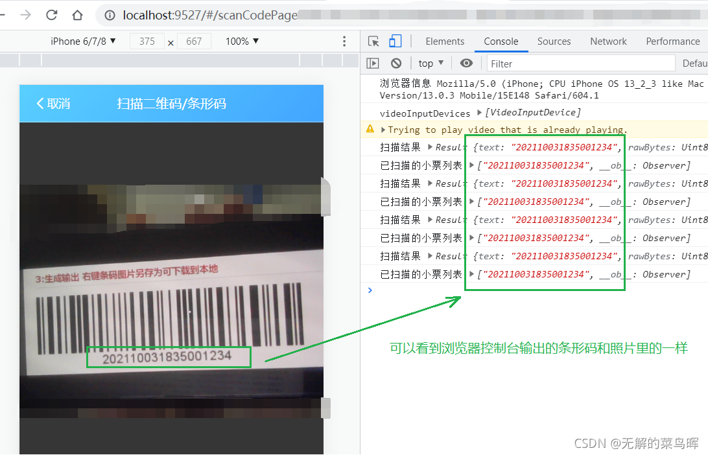
Task: Click the warning triangle icon
Action: pos(370,129)
